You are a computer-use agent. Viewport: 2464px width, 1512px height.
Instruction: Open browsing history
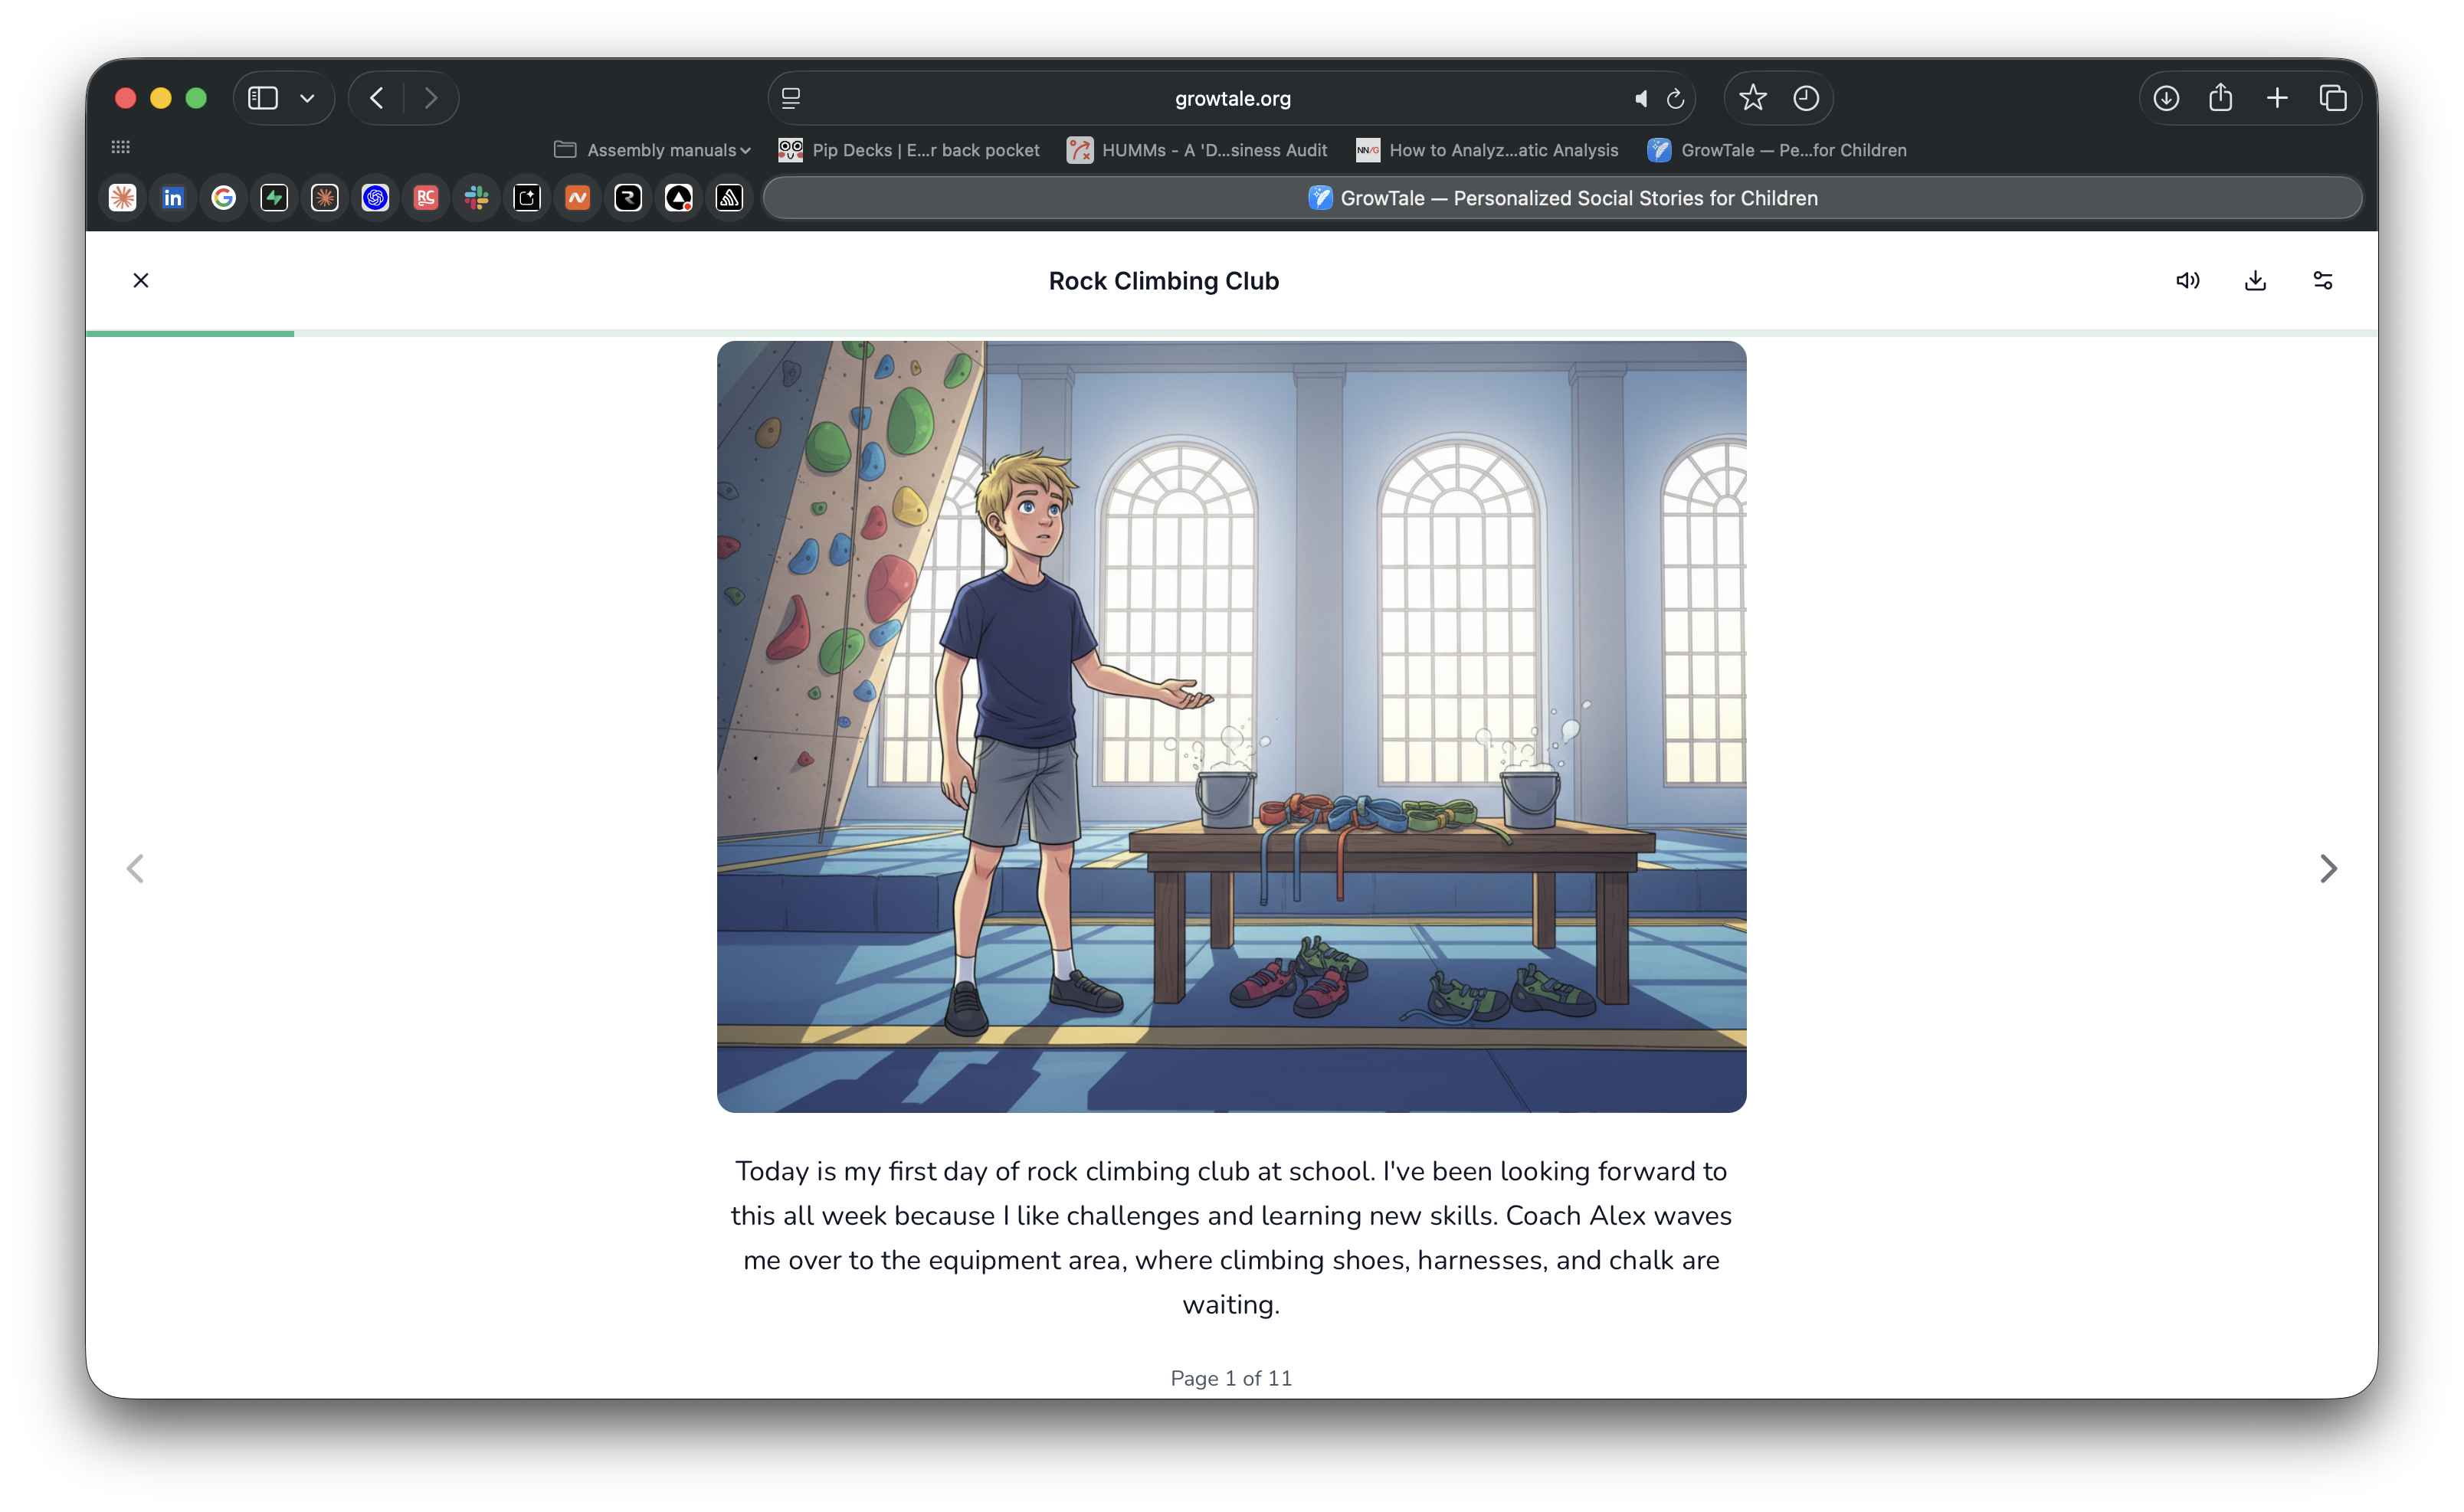[1805, 97]
